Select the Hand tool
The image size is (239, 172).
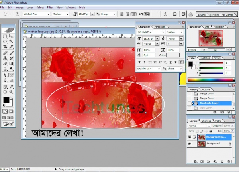click(x=5, y=92)
